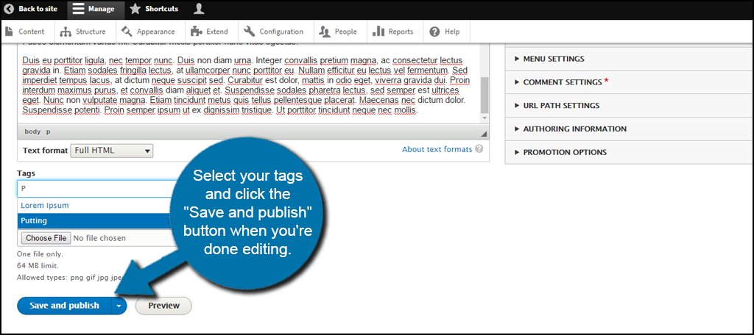Click the Back to site arrow icon
The height and width of the screenshot is (335, 754).
click(9, 9)
